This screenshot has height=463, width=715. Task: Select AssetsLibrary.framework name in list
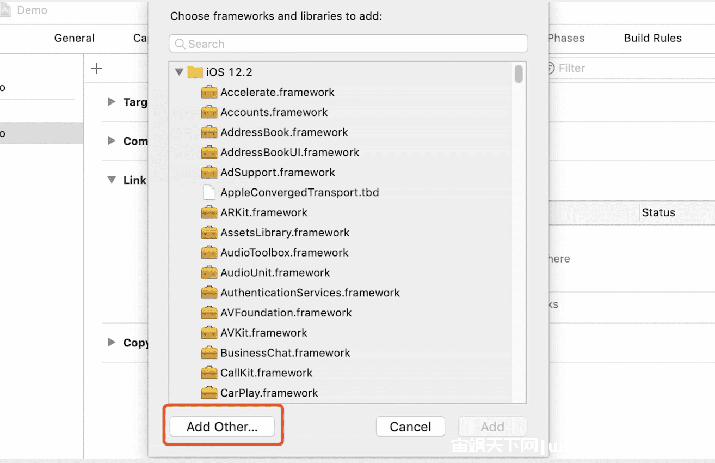tap(285, 233)
